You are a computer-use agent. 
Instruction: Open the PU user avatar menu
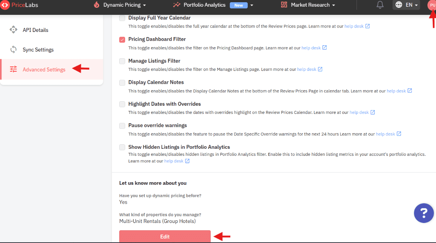point(432,5)
